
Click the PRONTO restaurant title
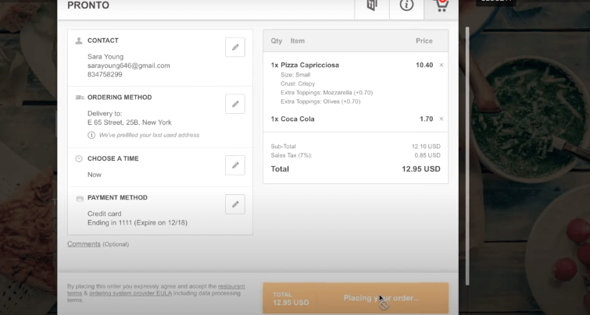coord(88,5)
